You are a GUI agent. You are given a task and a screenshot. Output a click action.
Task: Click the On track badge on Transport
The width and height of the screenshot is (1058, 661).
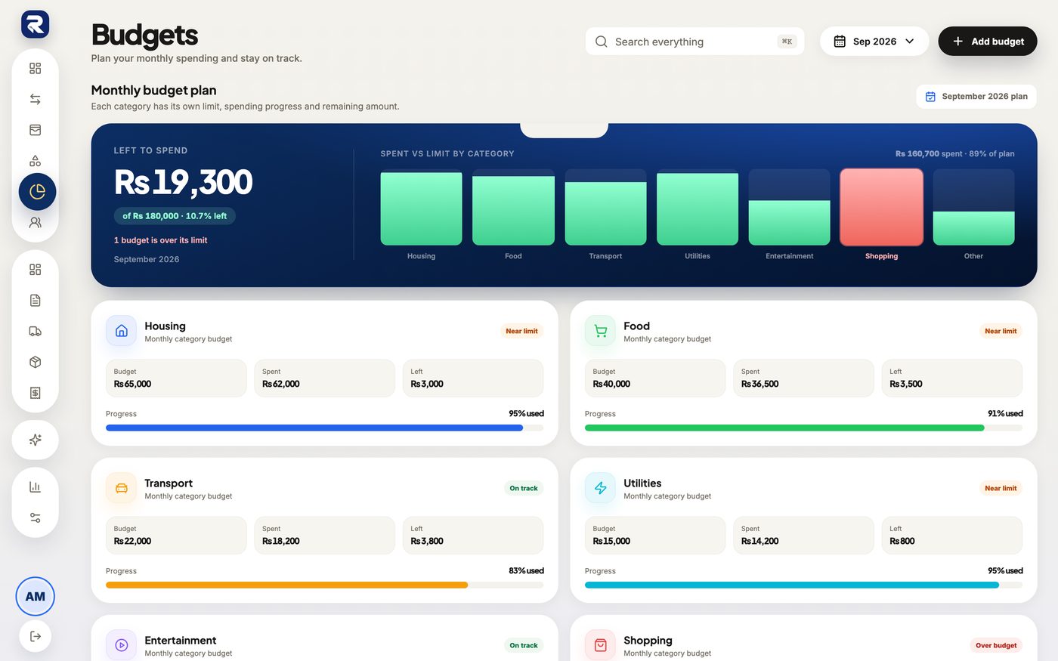(524, 488)
